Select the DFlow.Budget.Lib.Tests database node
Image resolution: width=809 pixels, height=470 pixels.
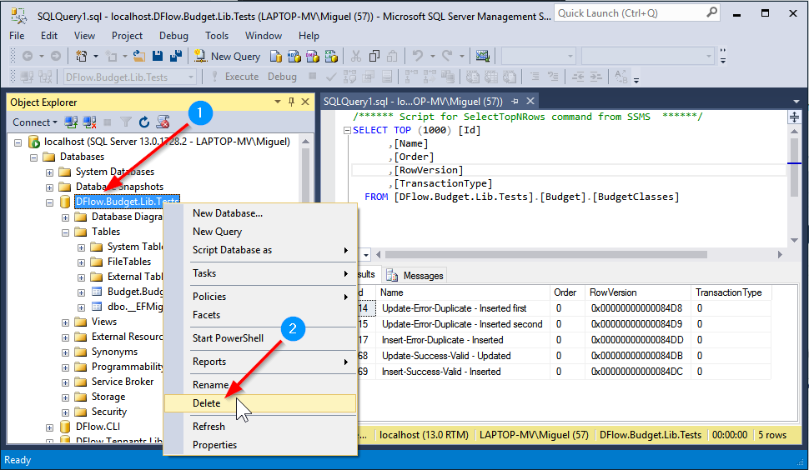tap(128, 202)
